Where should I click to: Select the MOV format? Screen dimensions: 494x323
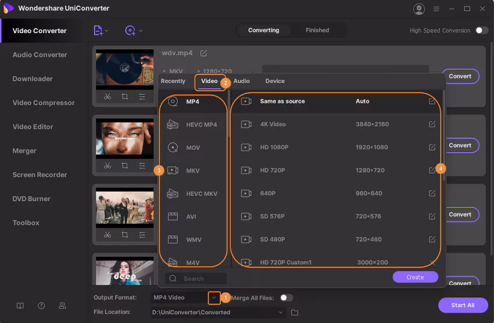point(193,148)
